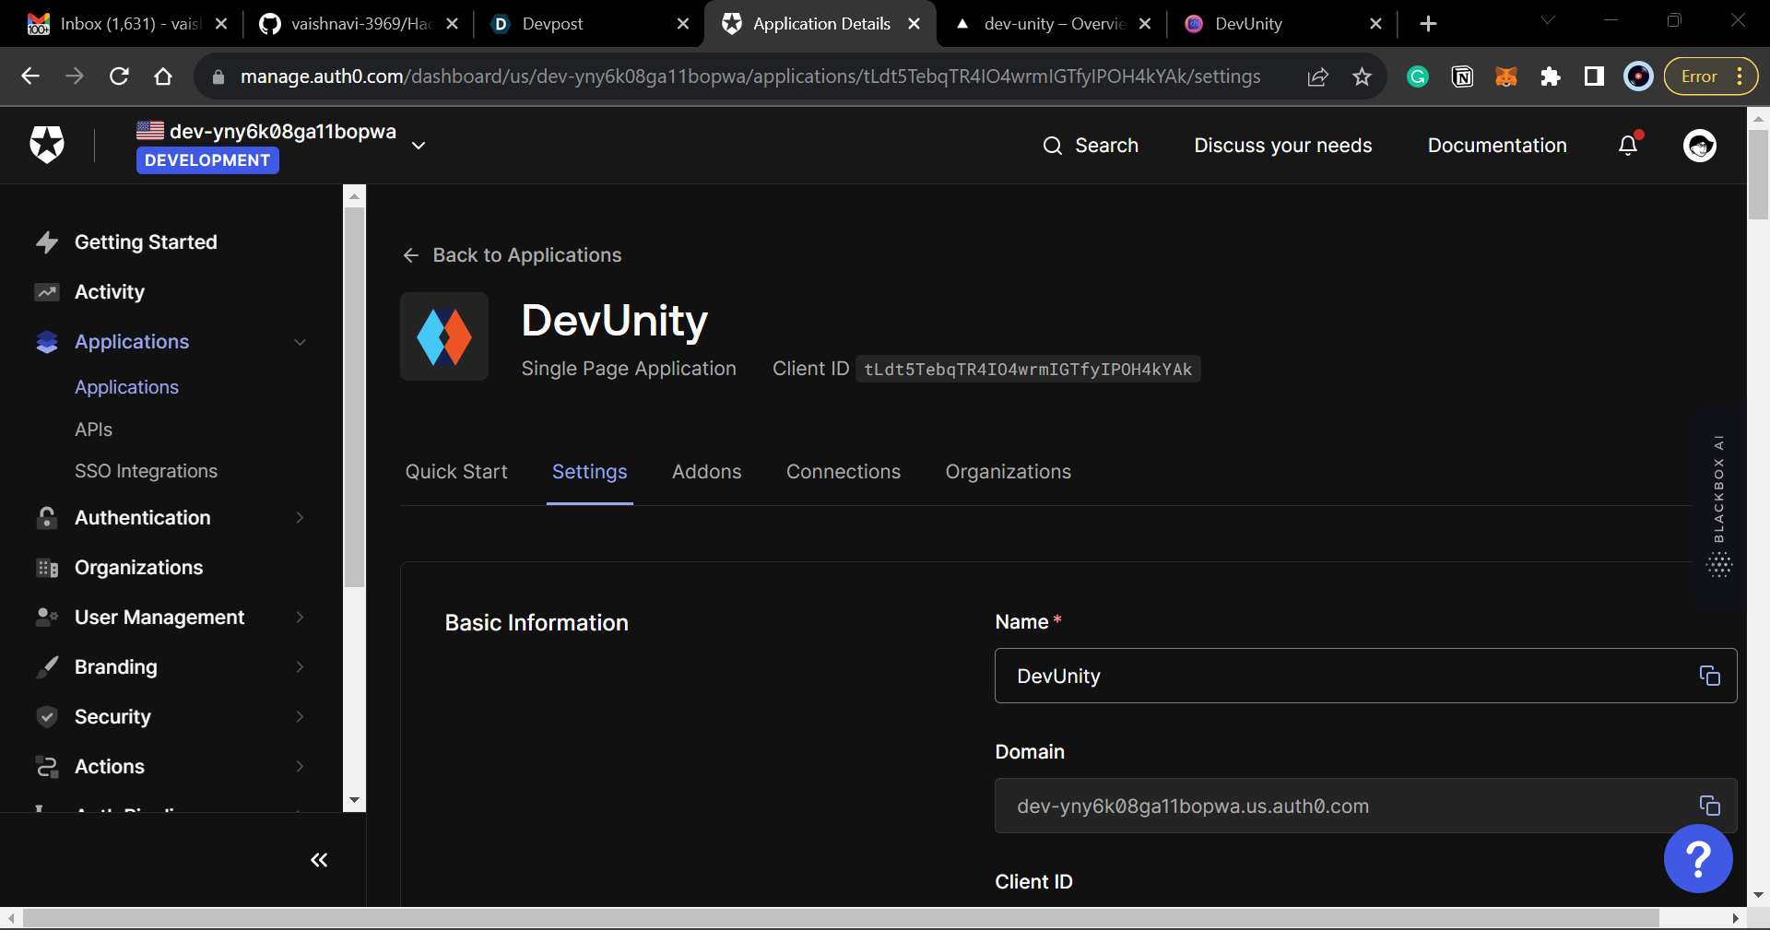Open the Connections tab
Image resolution: width=1770 pixels, height=930 pixels.
pyautogui.click(x=844, y=472)
